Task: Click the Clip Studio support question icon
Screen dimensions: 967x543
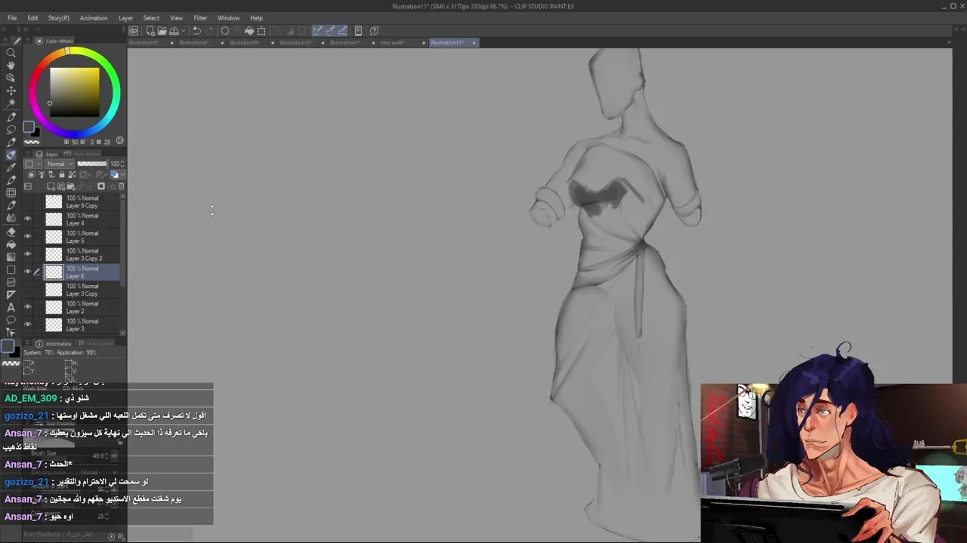Action: [374, 31]
